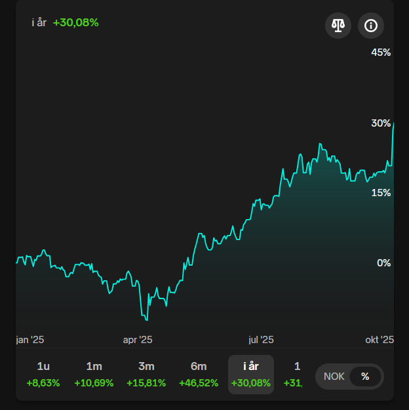The width and height of the screenshot is (409, 410).
Task: Open the info circle icon
Action: click(x=371, y=26)
